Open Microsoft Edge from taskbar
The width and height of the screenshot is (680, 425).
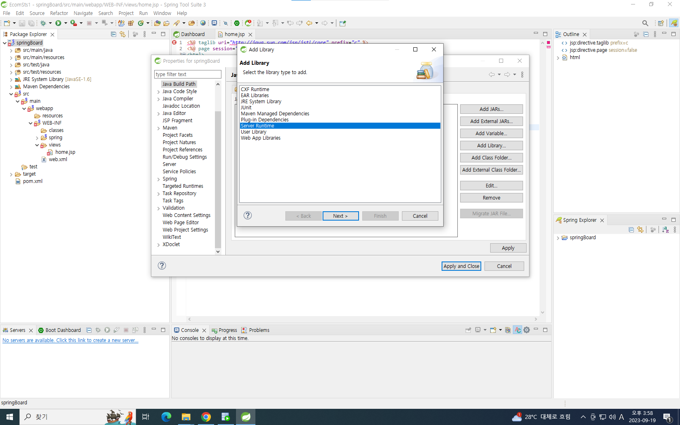[x=166, y=417]
